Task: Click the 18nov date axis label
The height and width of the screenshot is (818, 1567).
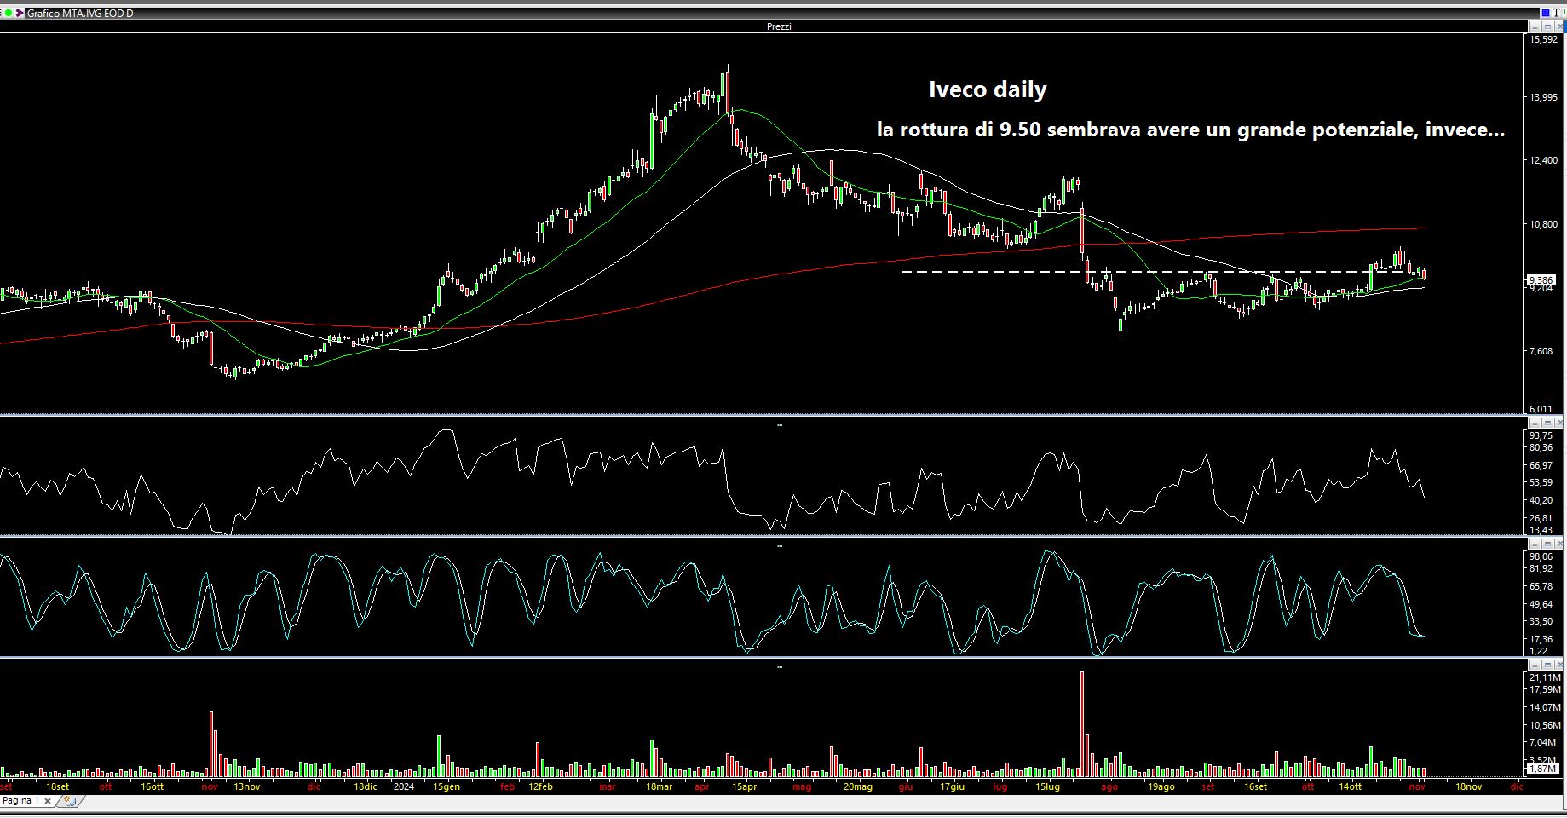Action: [x=1468, y=786]
